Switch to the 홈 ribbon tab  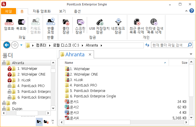coord(22,11)
